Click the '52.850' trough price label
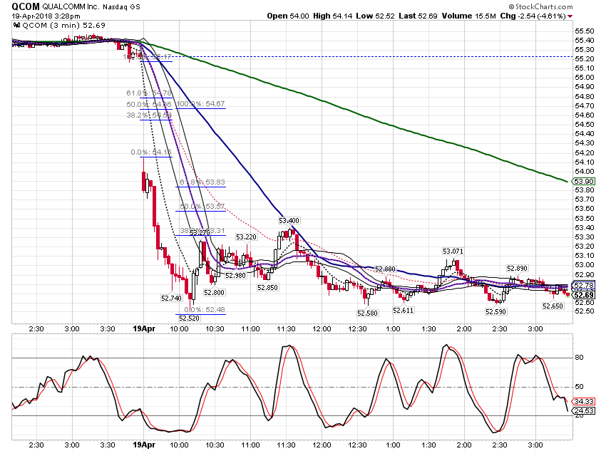 click(267, 287)
